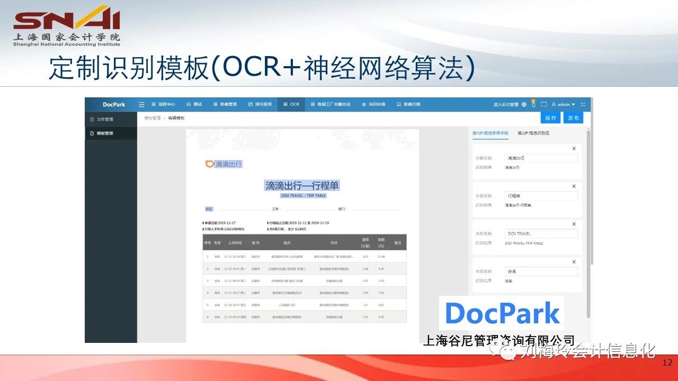The width and height of the screenshot is (678, 381).
Task: Click the 共6笔行程 合计 text
Action: click(x=288, y=229)
